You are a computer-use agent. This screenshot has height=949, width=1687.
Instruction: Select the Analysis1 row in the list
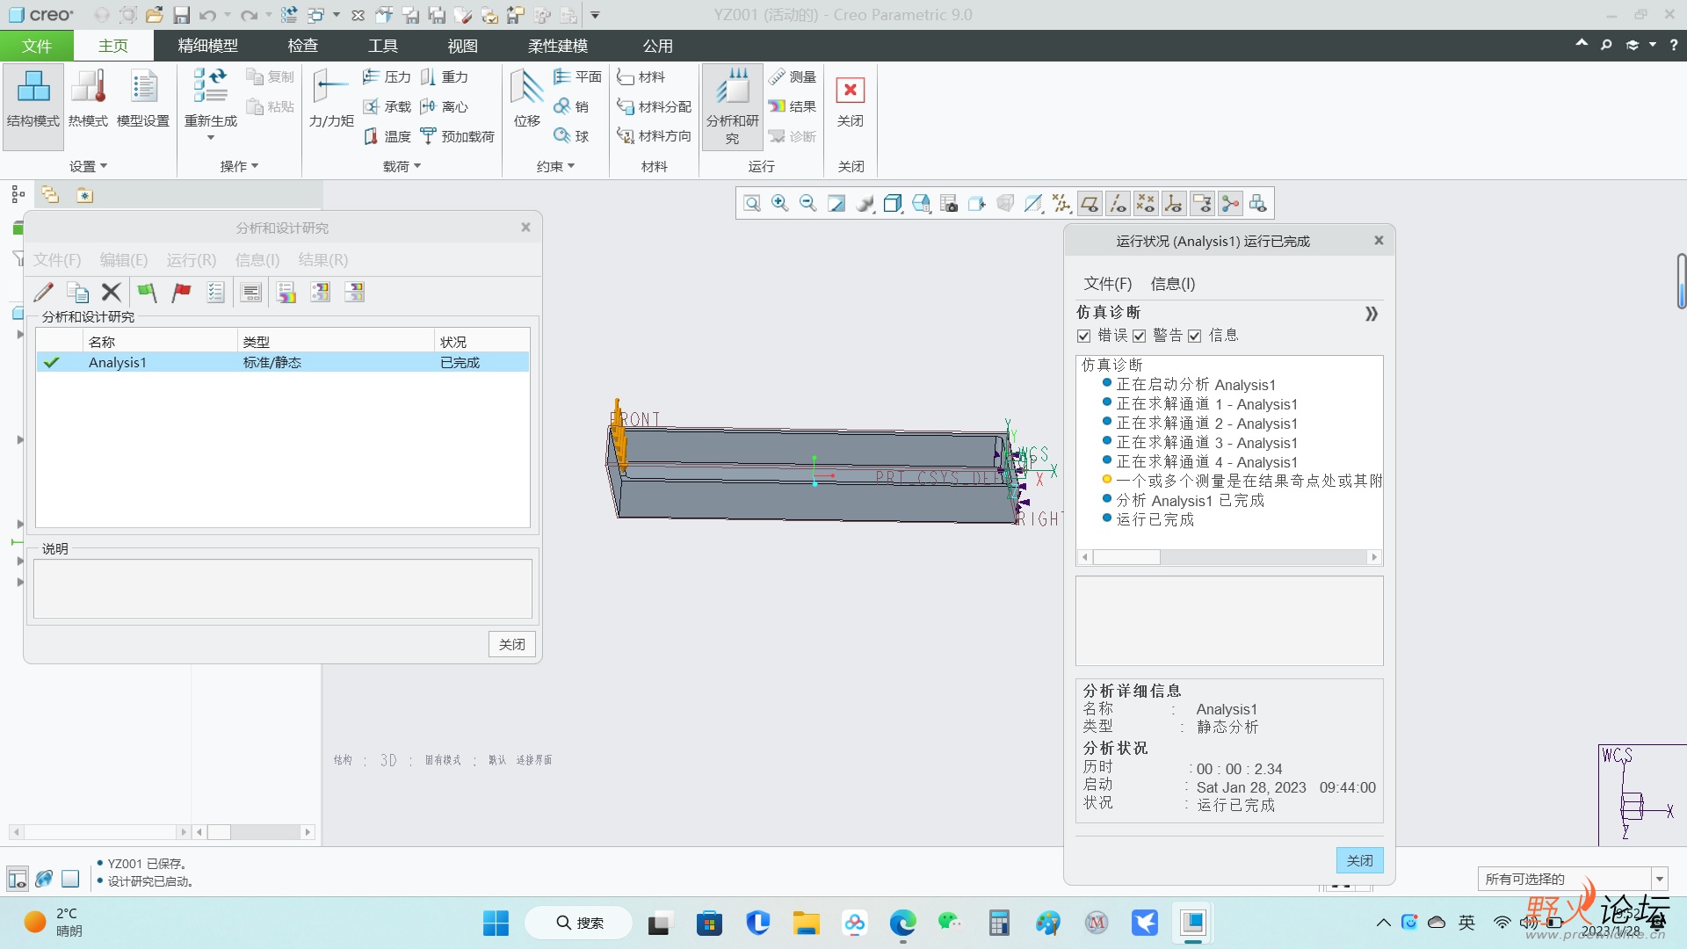pos(283,362)
